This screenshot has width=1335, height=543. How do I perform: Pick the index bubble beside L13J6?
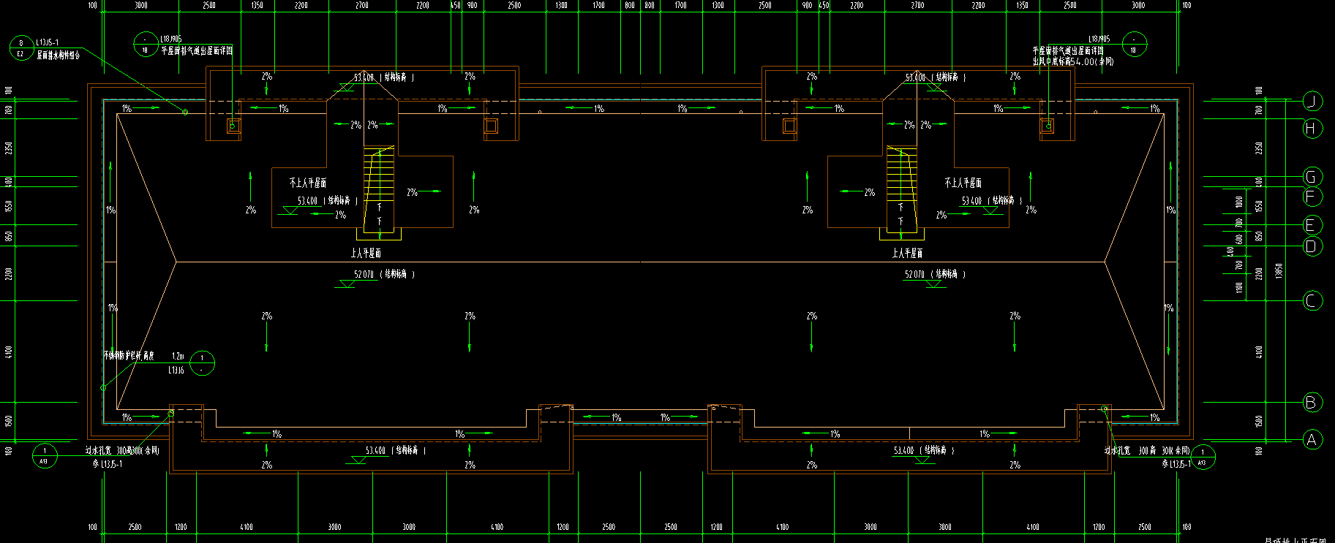tap(202, 363)
